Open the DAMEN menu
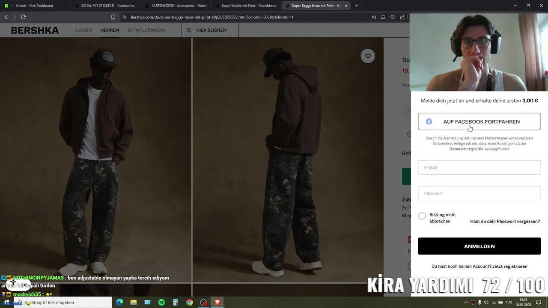The width and height of the screenshot is (548, 308). click(x=83, y=30)
